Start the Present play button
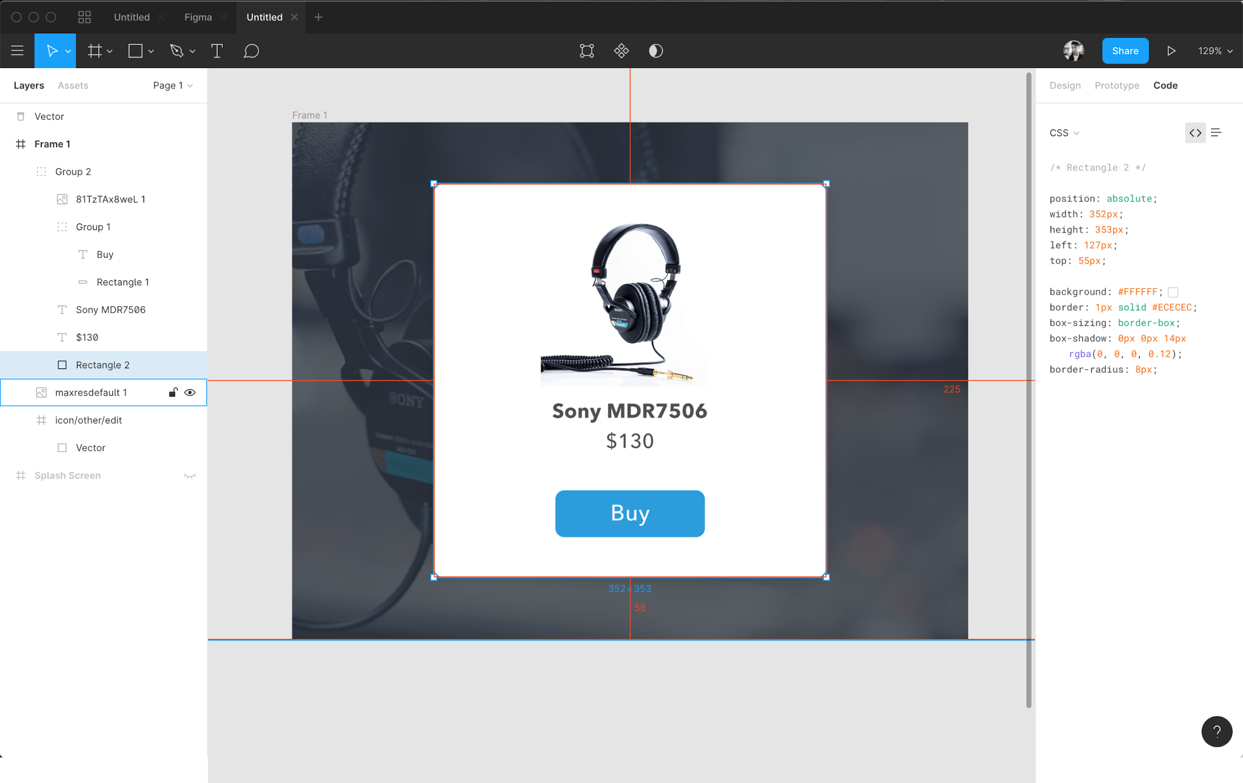 1171,51
